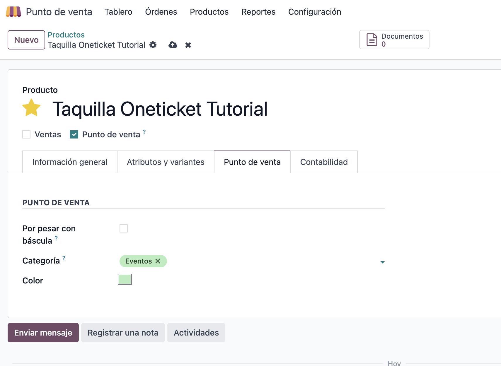
Task: Open the gear actions menu beside the title
Action: coord(153,45)
